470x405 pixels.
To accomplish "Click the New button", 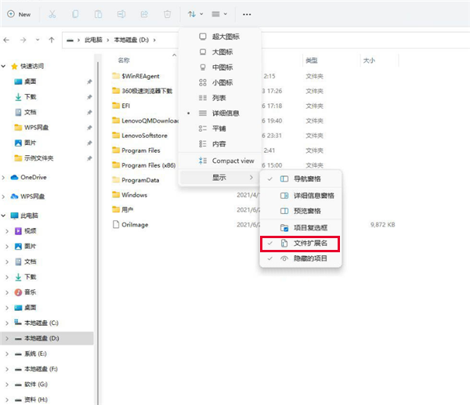I will [19, 14].
